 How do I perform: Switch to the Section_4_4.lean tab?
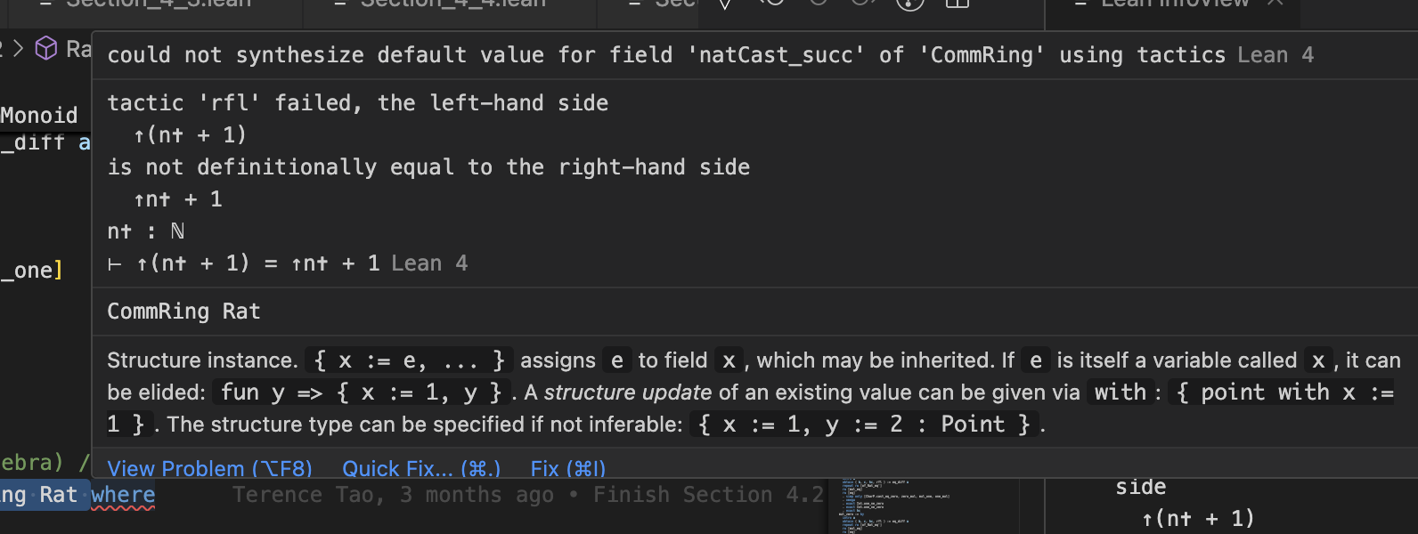[x=452, y=3]
